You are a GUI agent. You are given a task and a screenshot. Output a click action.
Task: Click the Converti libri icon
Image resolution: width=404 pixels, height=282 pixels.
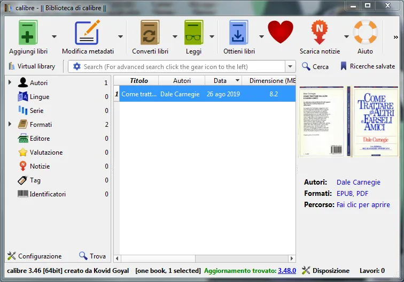coord(150,33)
